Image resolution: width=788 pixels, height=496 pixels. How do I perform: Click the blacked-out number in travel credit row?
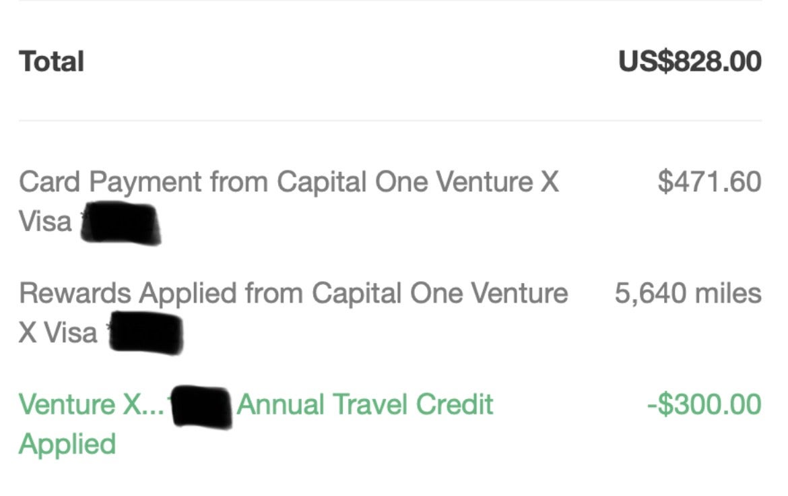(201, 406)
